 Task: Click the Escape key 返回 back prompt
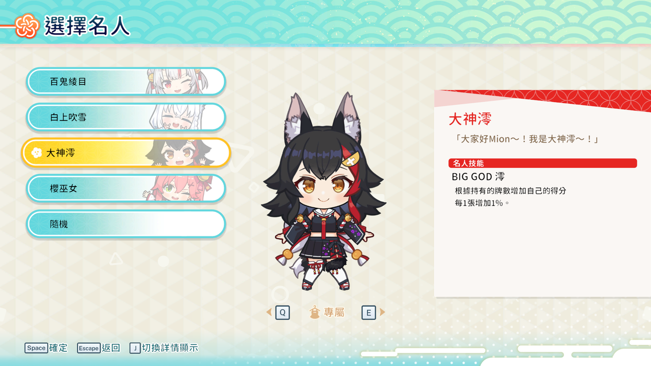[98, 348]
